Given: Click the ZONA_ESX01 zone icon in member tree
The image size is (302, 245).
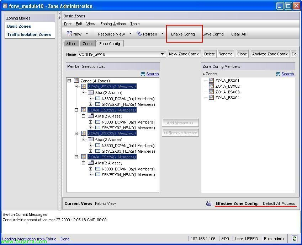Looking at the screenshot, I should [x=84, y=87].
